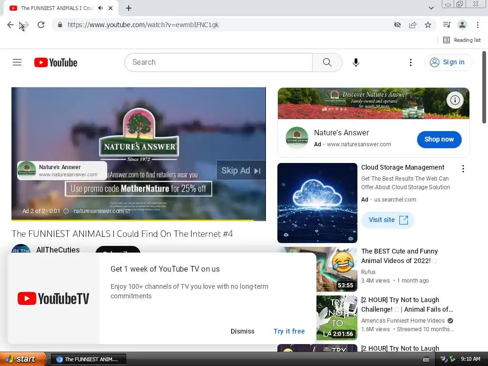Image resolution: width=488 pixels, height=366 pixels.
Task: Click the Sign in button
Action: (448, 62)
